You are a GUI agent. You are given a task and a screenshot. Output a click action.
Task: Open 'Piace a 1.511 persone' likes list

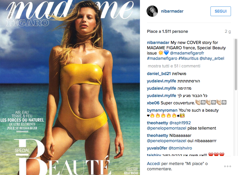tap(167, 31)
